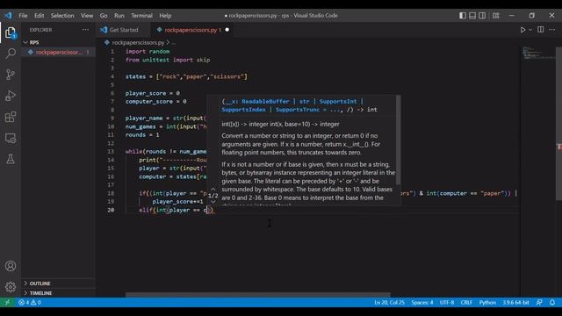Select language mode Python in status bar
The height and width of the screenshot is (316, 562).
pyautogui.click(x=487, y=302)
